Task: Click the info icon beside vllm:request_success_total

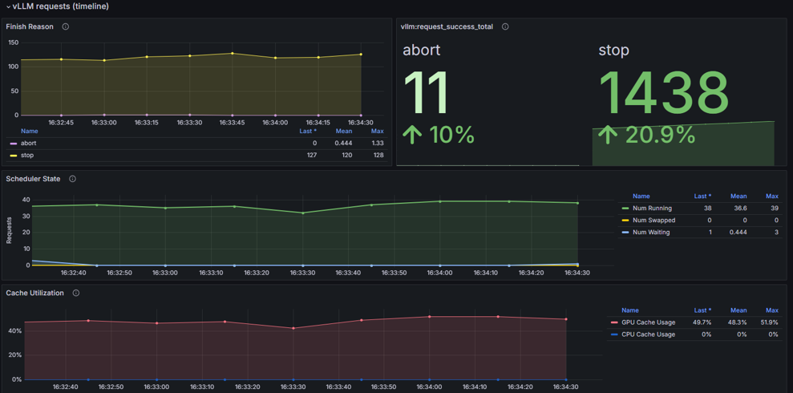Action: [x=504, y=26]
